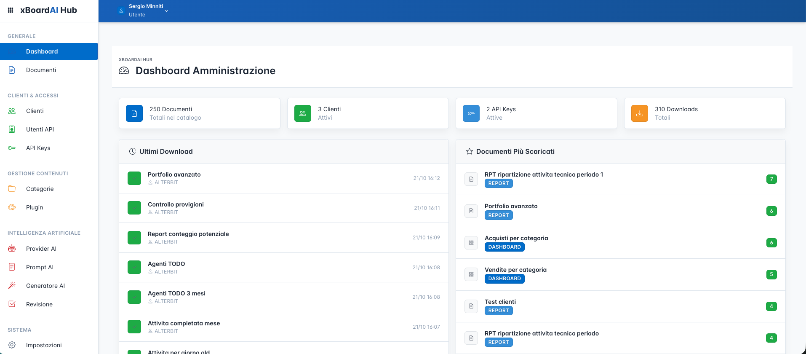This screenshot has height=354, width=806.
Task: Click the Revisione checkmark icon
Action: [12, 304]
